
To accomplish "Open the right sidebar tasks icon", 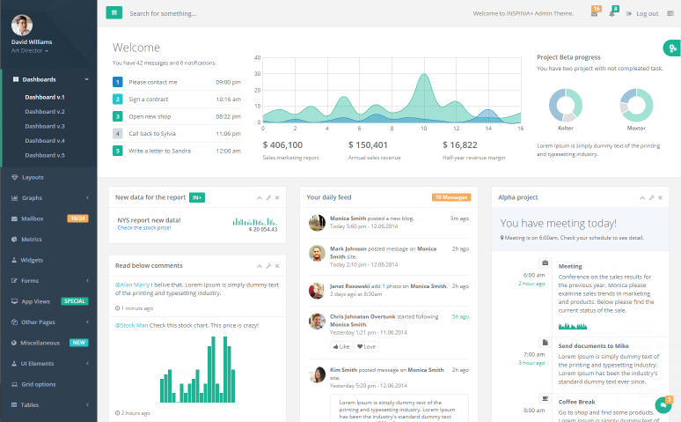I will pos(670,13).
